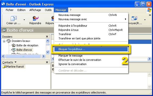Viewport: 153px width, 96px height.
Task: Choose Ignorer la conversation
Action: tap(91, 64)
